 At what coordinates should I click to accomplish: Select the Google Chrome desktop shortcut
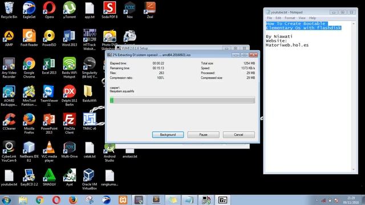tap(29, 68)
